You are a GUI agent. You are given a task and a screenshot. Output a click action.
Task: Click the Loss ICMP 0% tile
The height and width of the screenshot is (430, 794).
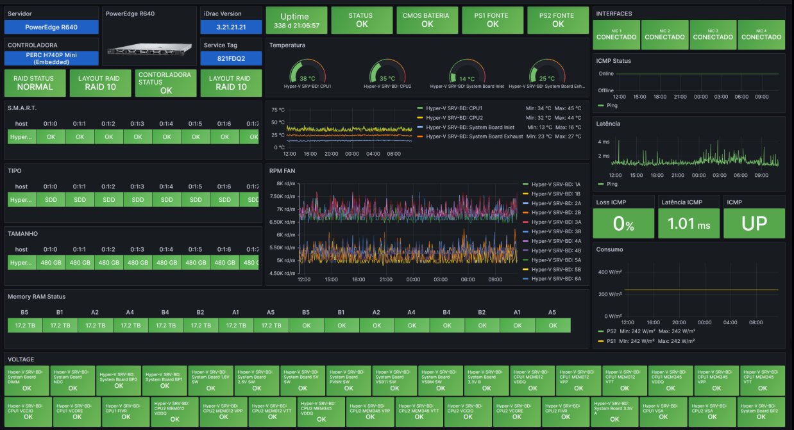623,222
